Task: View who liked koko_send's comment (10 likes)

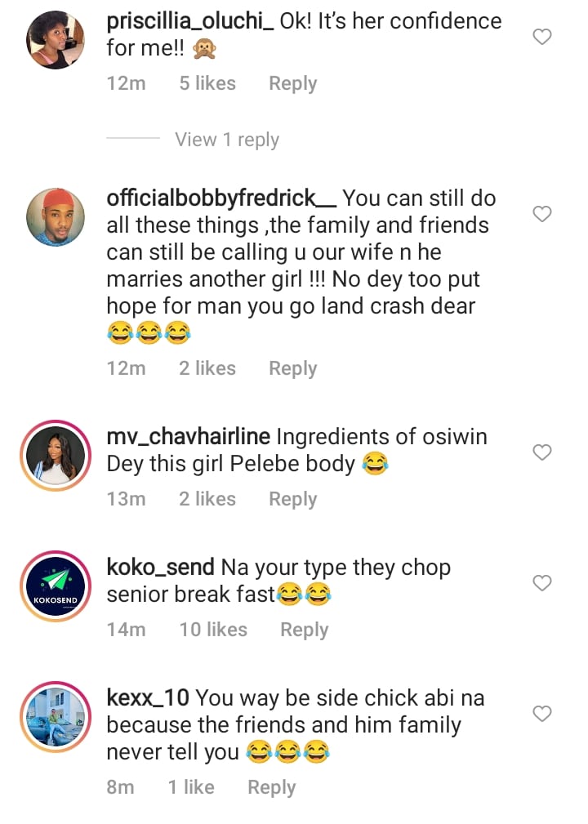Action: 212,630
